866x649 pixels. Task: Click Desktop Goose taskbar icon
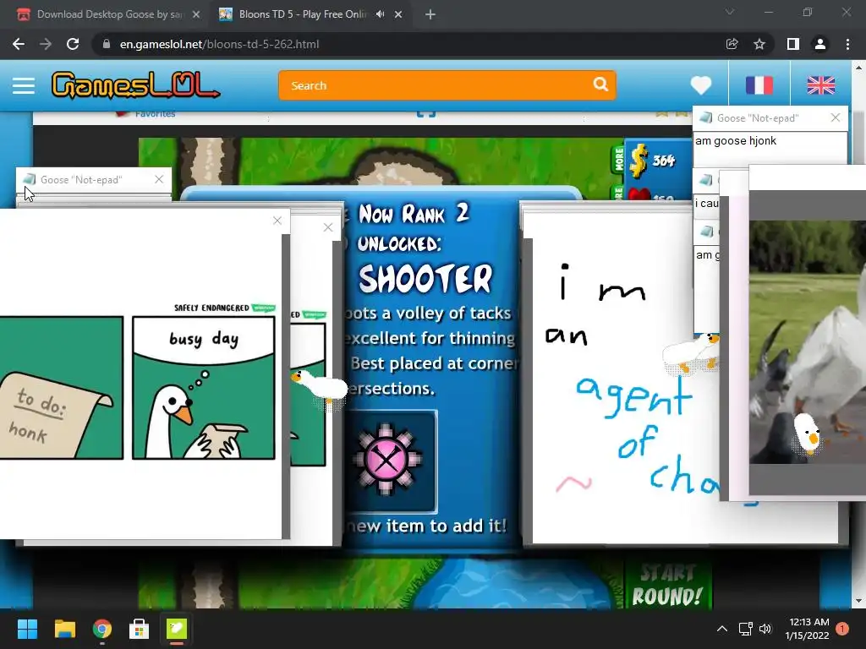pos(177,629)
